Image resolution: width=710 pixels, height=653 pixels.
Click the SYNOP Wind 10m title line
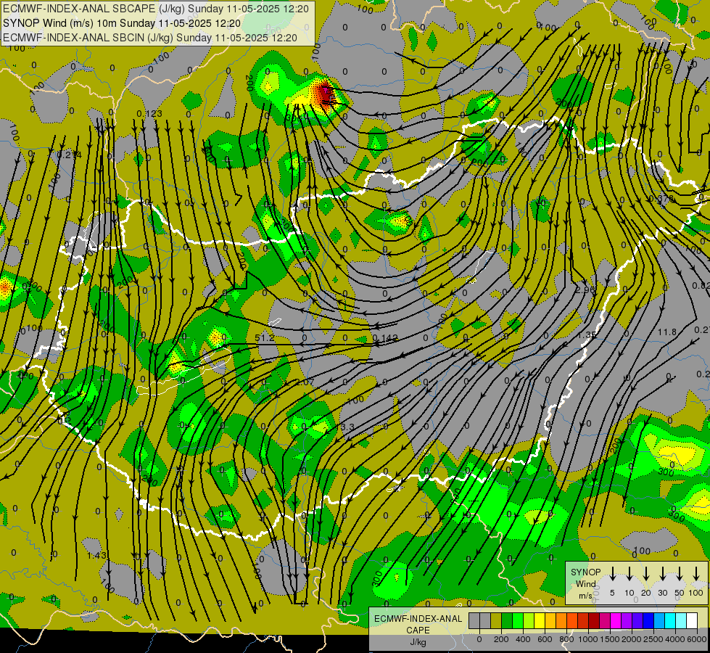122,23
